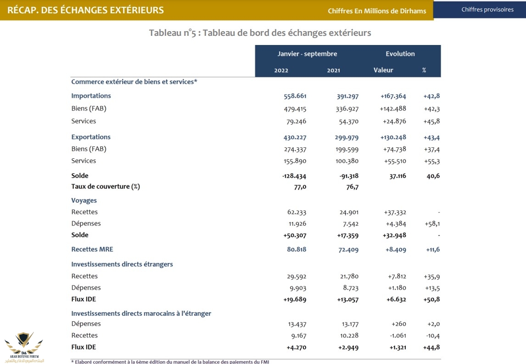Select the '2022' column subheader

pos(281,70)
